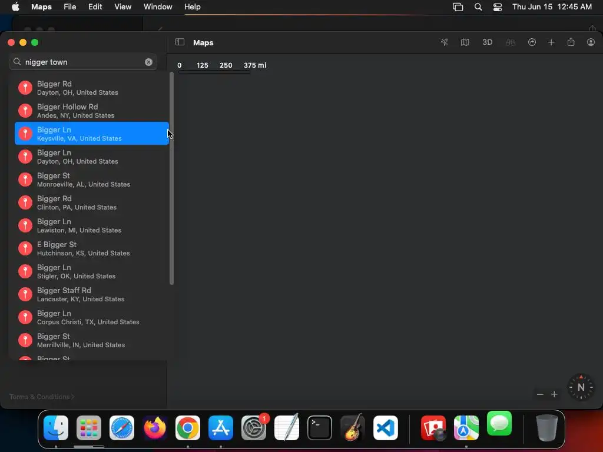603x452 pixels.
Task: Select the highlighted Bigger Ln, Keysville, VA result
Action: [x=91, y=134]
